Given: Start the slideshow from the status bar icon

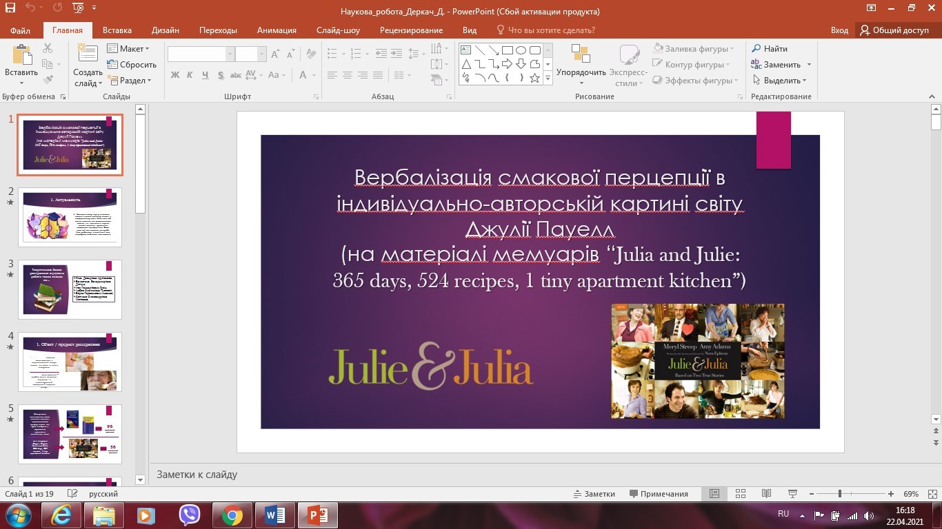Looking at the screenshot, I should pyautogui.click(x=792, y=494).
